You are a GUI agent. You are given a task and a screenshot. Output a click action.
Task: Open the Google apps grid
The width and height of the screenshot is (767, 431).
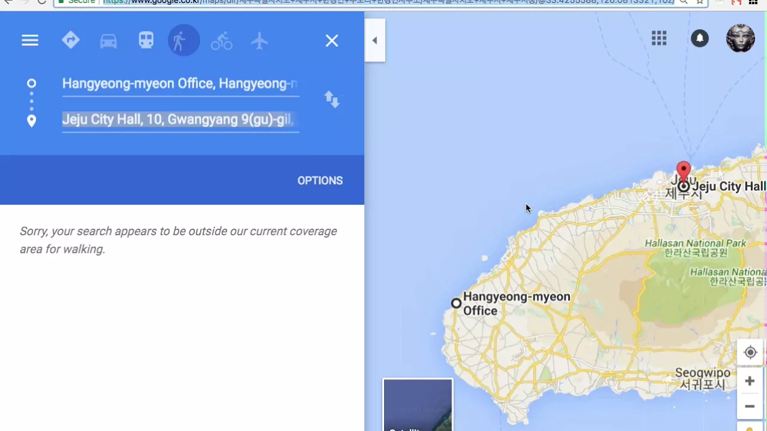(x=659, y=39)
